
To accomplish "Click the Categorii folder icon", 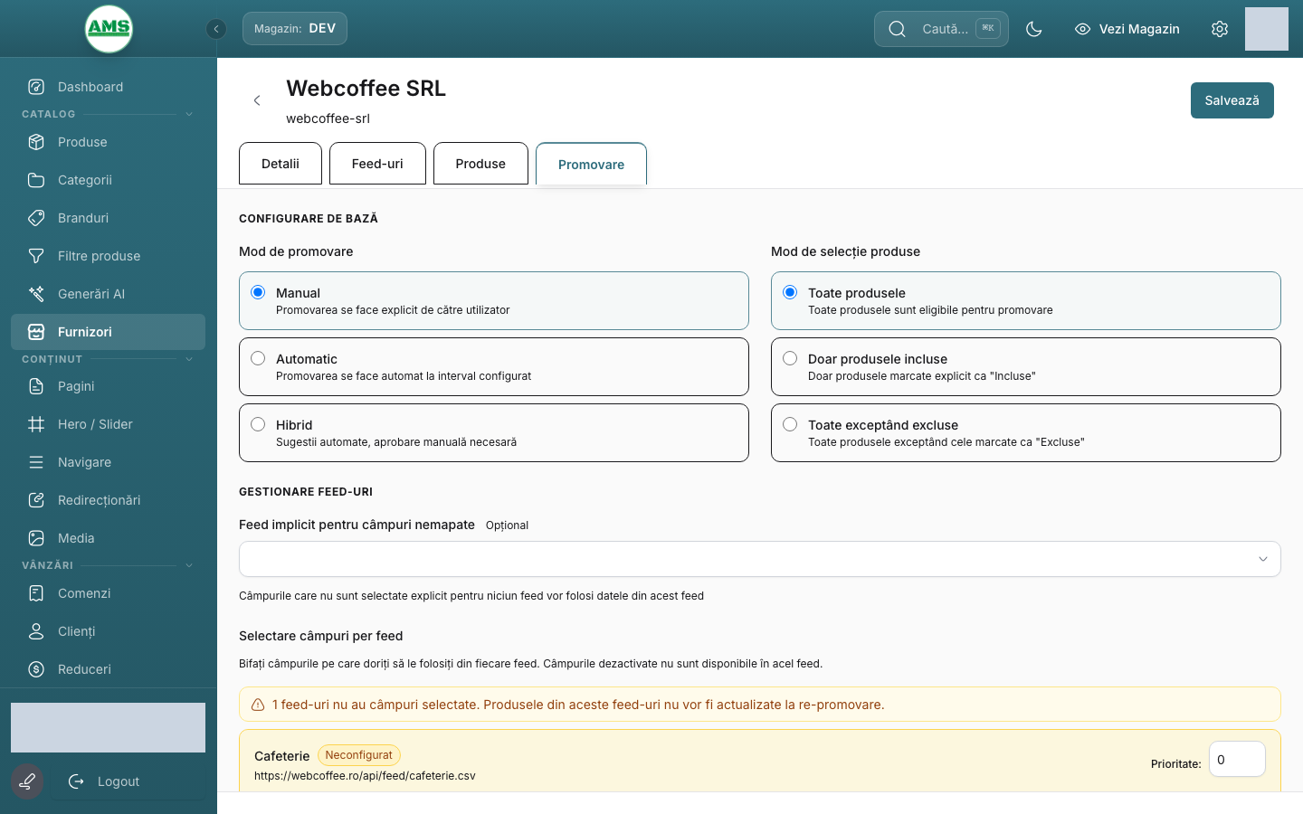I will pyautogui.click(x=36, y=180).
